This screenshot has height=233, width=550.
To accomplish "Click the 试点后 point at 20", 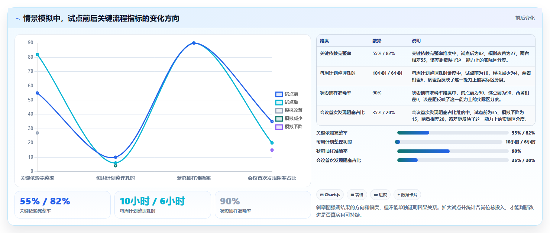I will [x=272, y=143].
